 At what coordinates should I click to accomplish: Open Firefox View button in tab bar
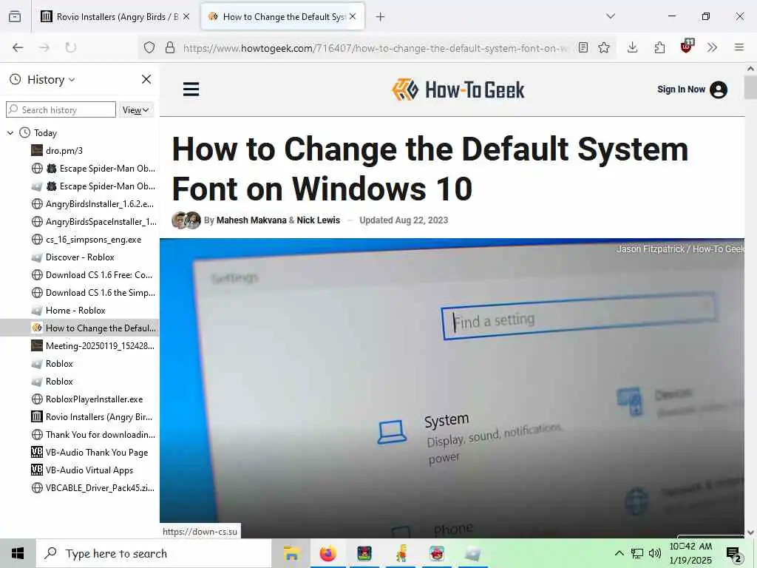pos(15,17)
